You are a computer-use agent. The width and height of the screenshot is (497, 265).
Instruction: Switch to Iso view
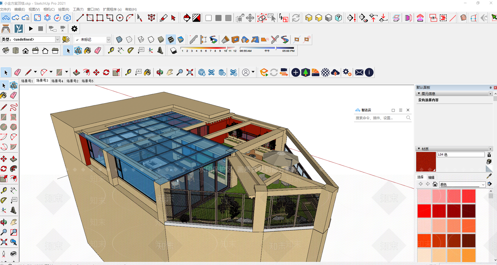pos(6,51)
